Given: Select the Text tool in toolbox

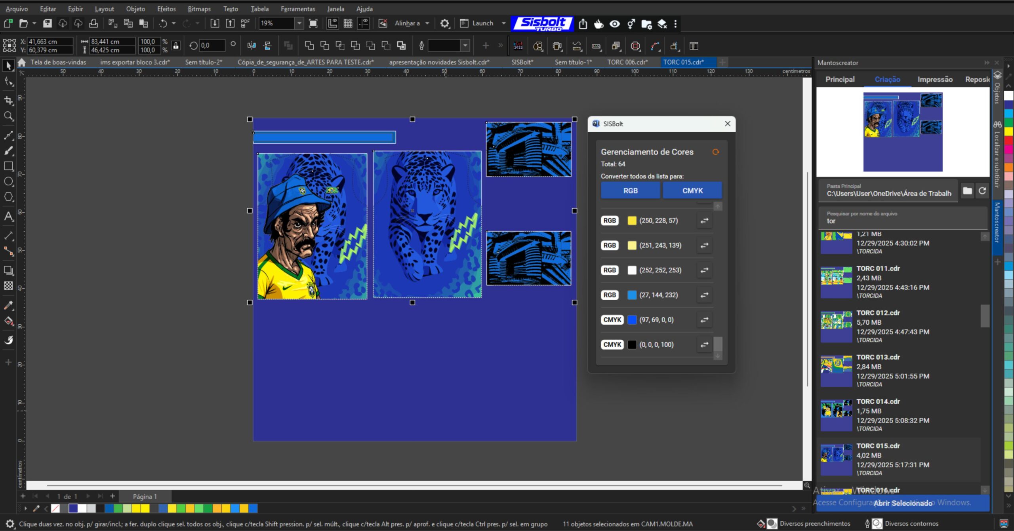Looking at the screenshot, I should pyautogui.click(x=8, y=216).
